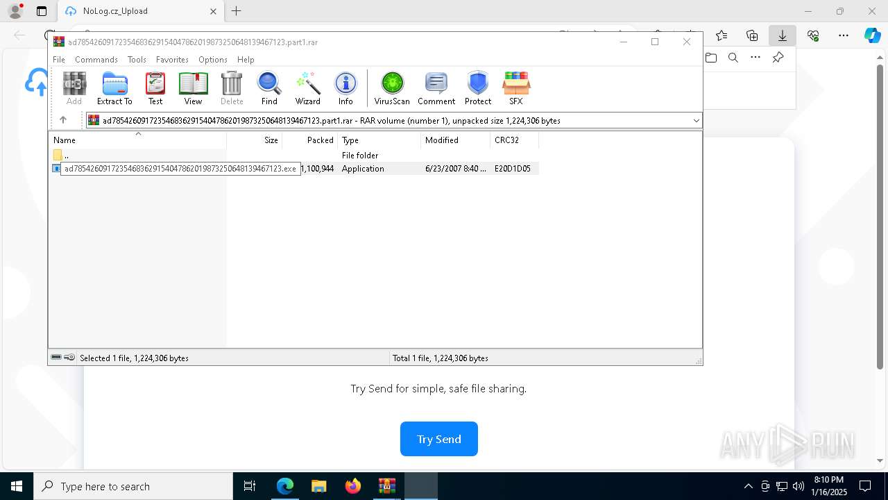888x500 pixels.
Task: Open the Favorites menu
Action: 172,60
